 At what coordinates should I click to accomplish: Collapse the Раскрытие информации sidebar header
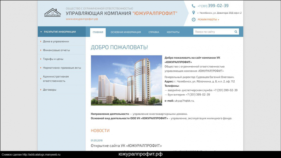pos(60,32)
